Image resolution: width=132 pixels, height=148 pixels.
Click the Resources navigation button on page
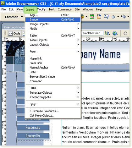tap(33, 127)
